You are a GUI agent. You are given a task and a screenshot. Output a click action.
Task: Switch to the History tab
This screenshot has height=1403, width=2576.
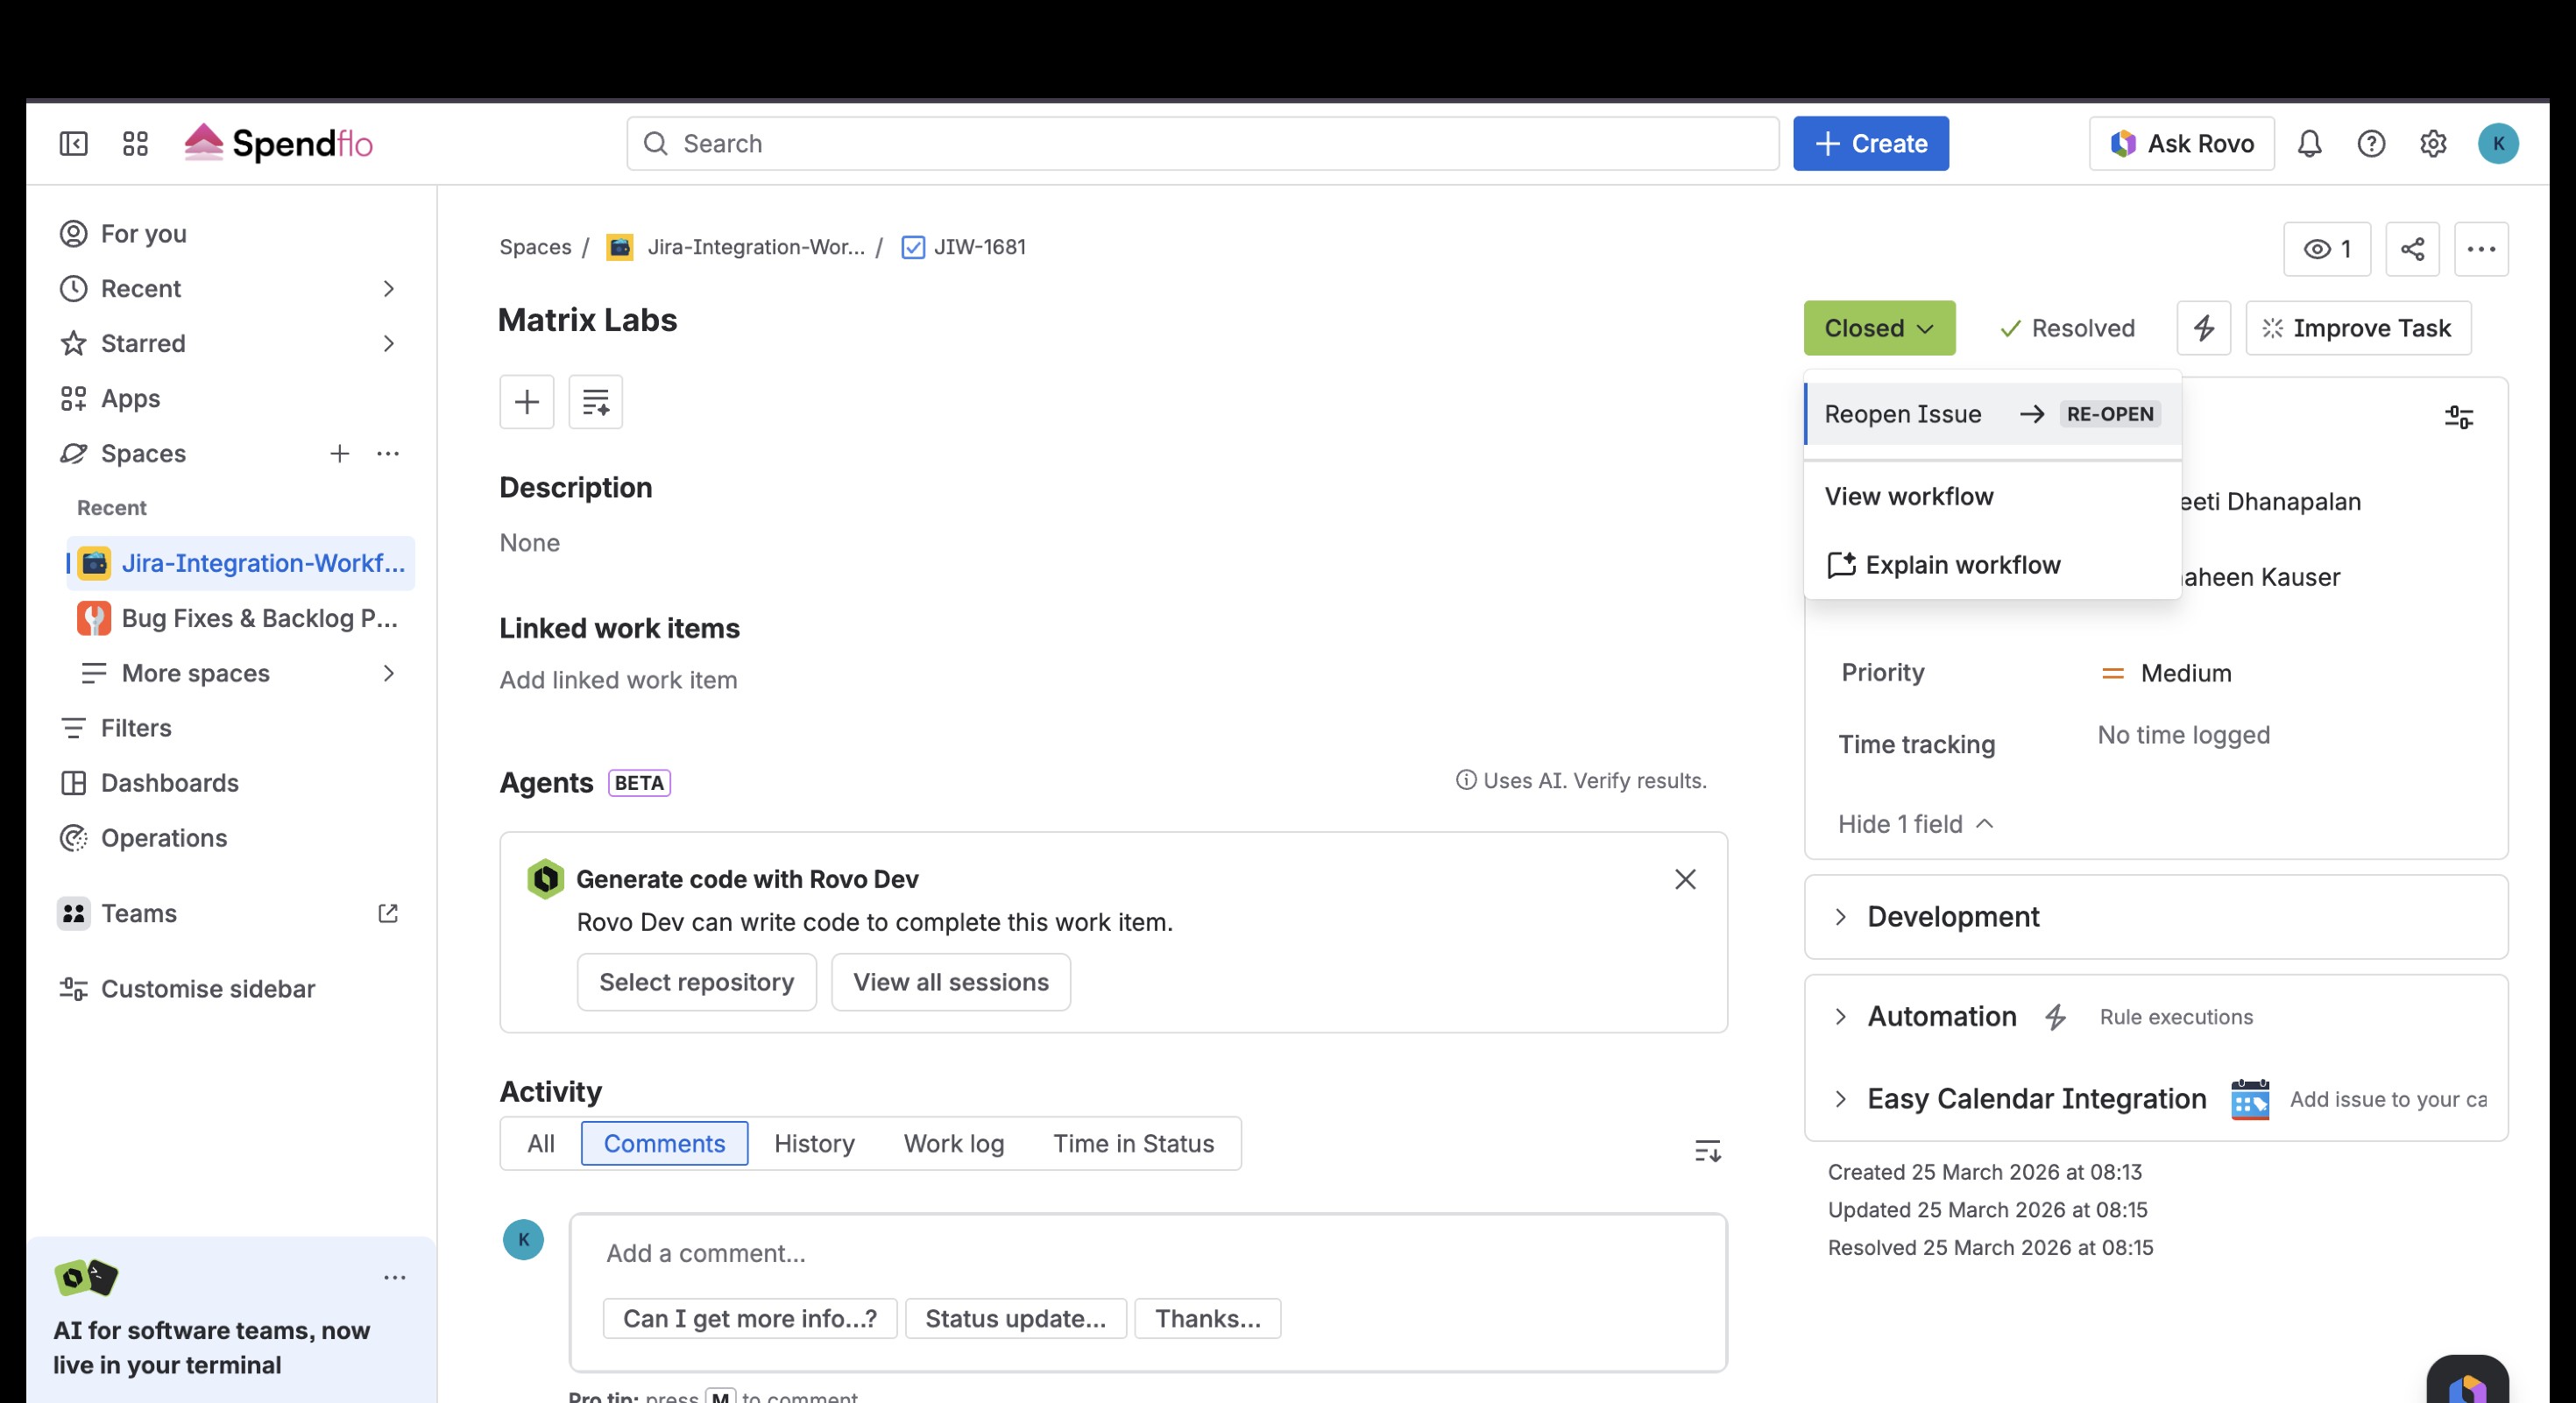pyautogui.click(x=814, y=1143)
